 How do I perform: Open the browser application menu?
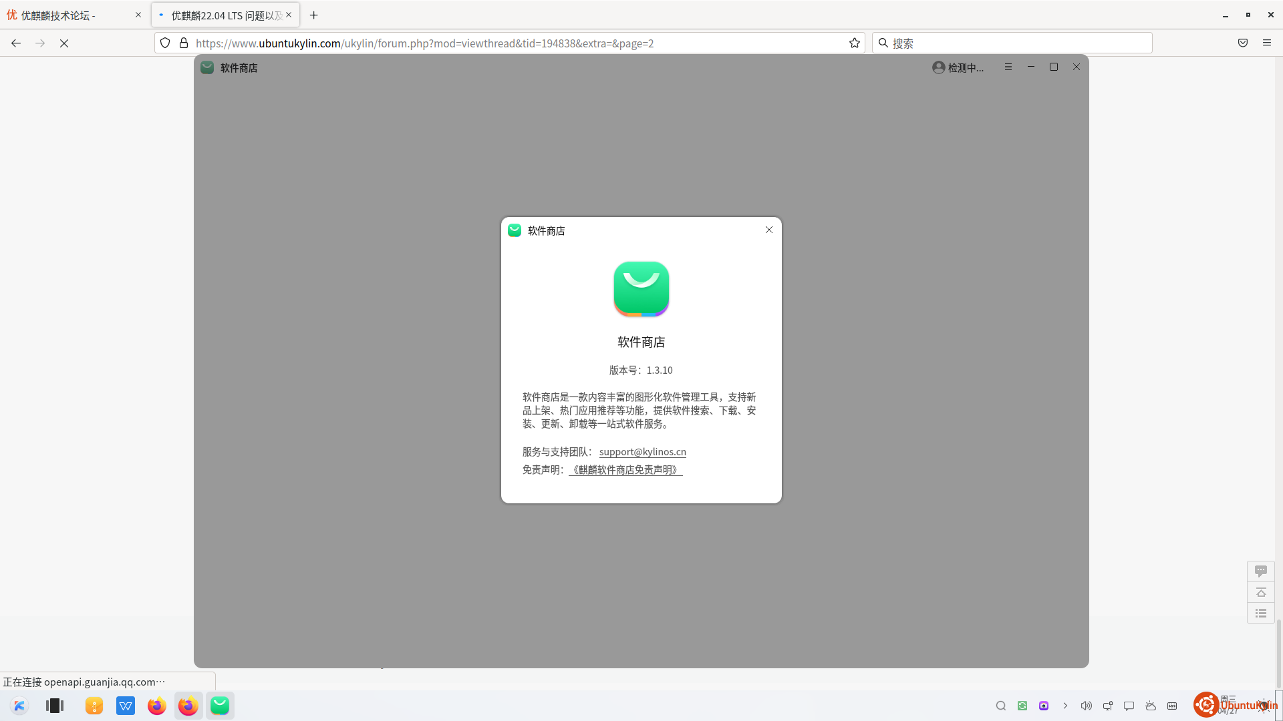click(x=1267, y=43)
